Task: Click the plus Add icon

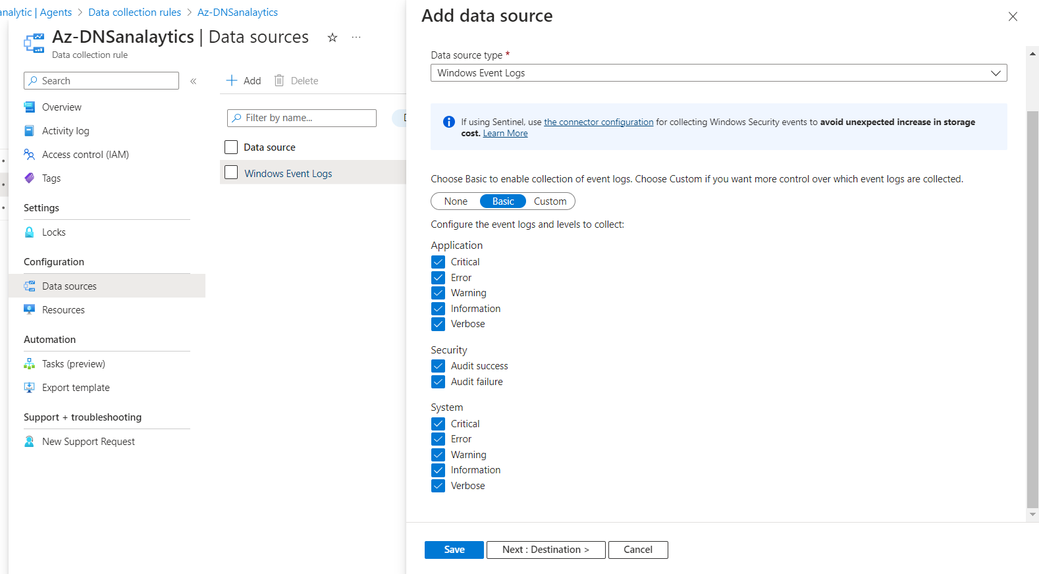Action: point(232,80)
